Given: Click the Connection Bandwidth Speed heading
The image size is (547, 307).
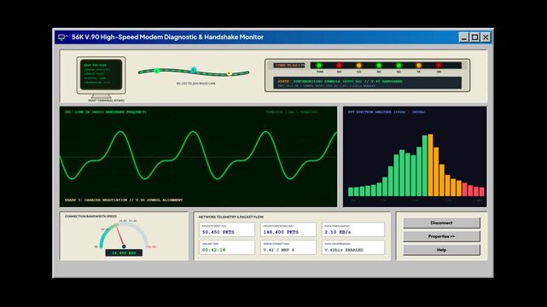Looking at the screenshot, I should pos(90,217).
